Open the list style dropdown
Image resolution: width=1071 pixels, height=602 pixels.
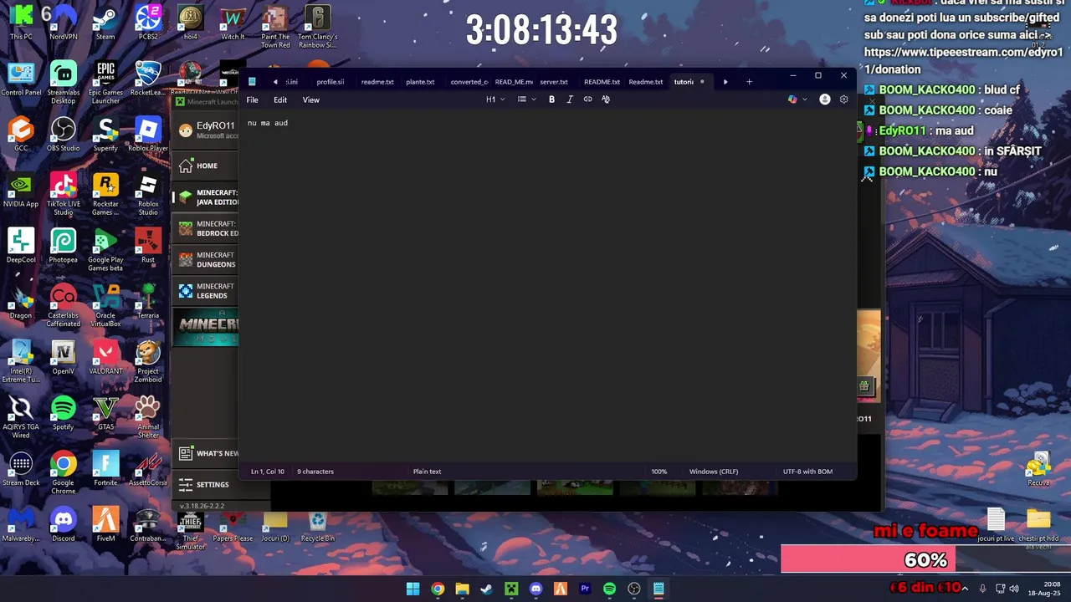[x=526, y=99]
